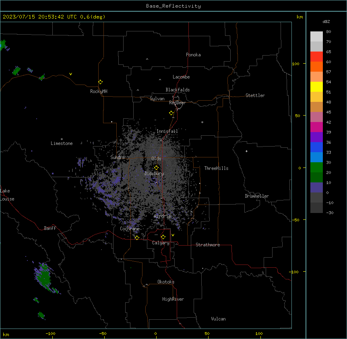Click the Sundre town label
347x339 pixels.
(x=118, y=157)
